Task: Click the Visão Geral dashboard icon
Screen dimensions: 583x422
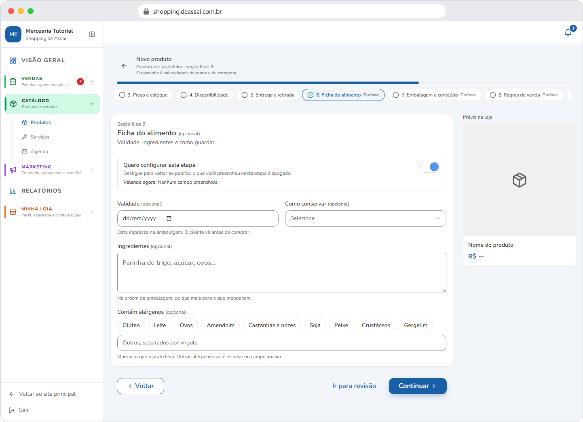Action: click(13, 61)
